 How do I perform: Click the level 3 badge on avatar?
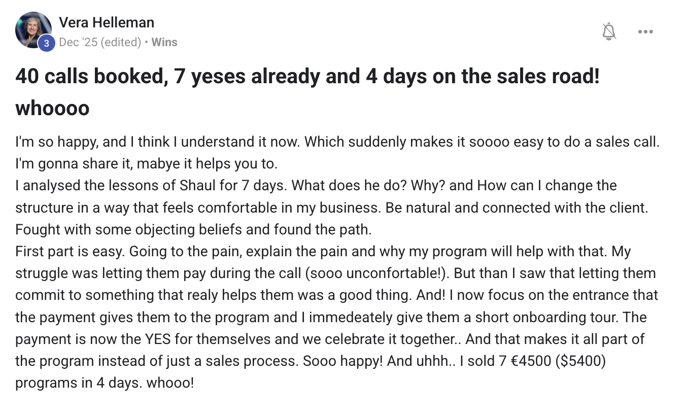(x=46, y=43)
